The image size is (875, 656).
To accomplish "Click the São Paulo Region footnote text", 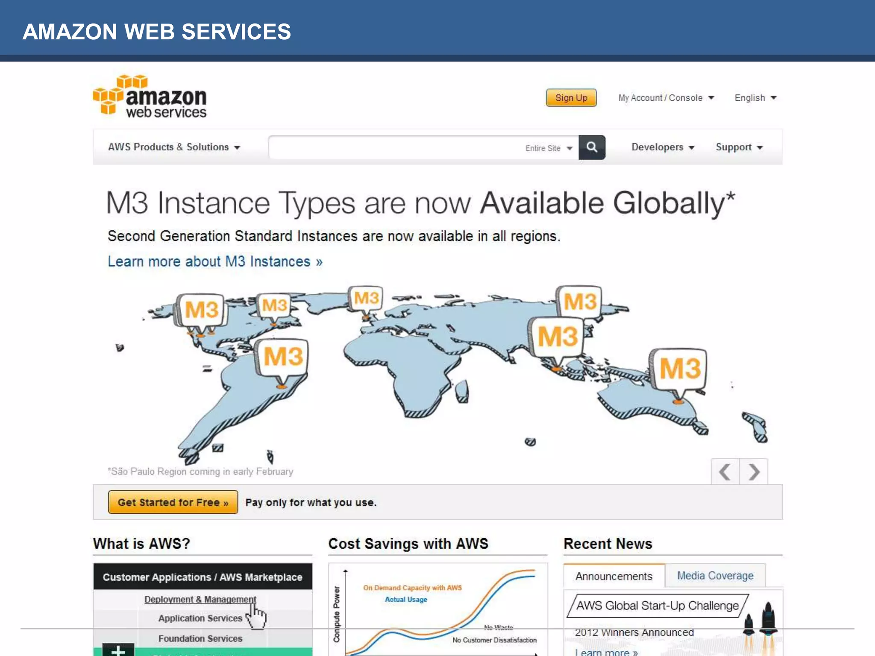I will point(200,471).
